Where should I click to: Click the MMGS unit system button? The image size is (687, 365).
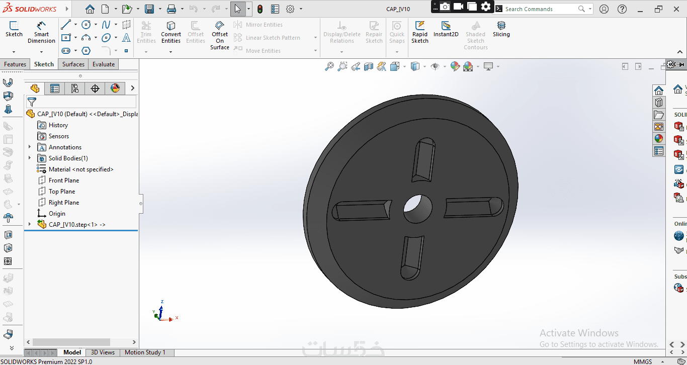point(642,361)
